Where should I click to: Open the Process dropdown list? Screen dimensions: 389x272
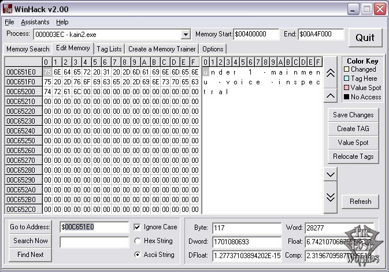point(186,35)
